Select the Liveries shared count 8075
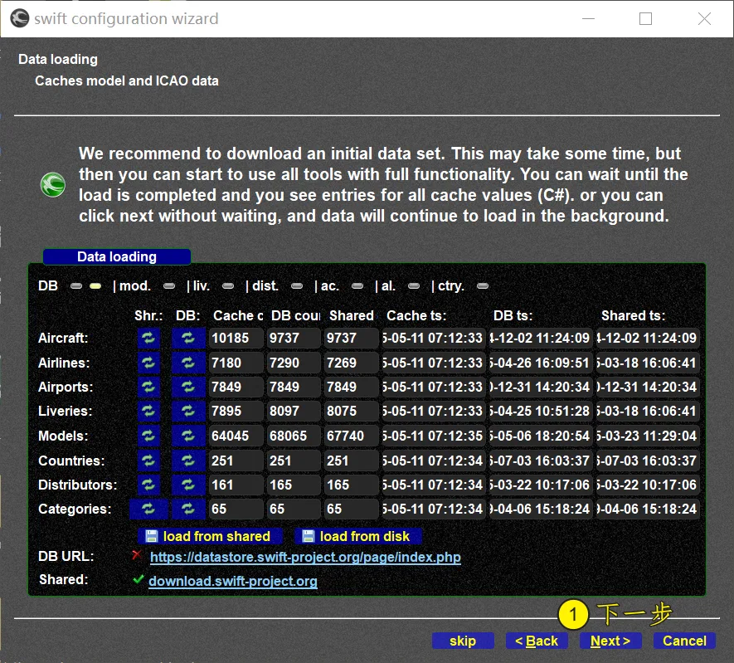The image size is (734, 663). pos(351,411)
